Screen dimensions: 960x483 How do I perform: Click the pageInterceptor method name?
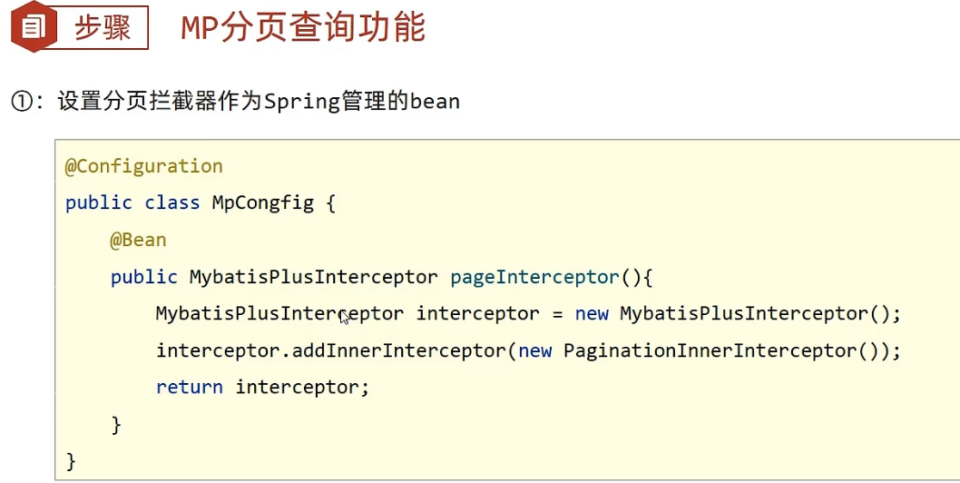[x=535, y=277]
